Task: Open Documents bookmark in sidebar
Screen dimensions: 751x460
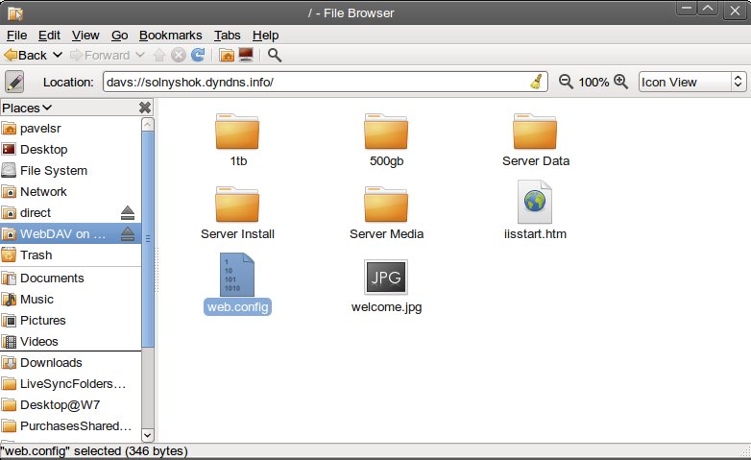Action: coord(70,278)
